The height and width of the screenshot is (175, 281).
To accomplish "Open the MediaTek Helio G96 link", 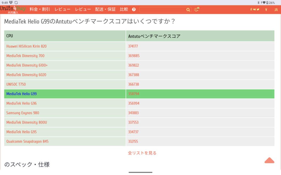I will point(21,103).
